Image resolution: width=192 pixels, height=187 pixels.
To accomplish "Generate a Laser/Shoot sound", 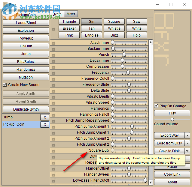I will (x=26, y=23).
